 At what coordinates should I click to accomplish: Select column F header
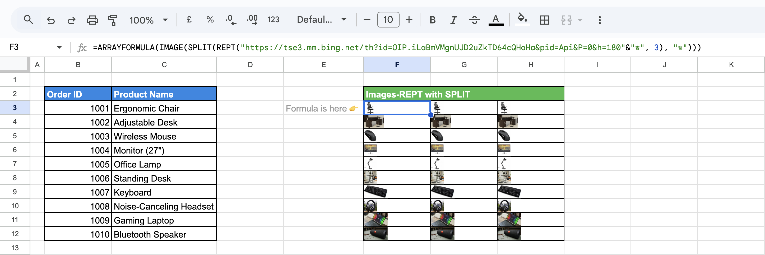(x=397, y=65)
